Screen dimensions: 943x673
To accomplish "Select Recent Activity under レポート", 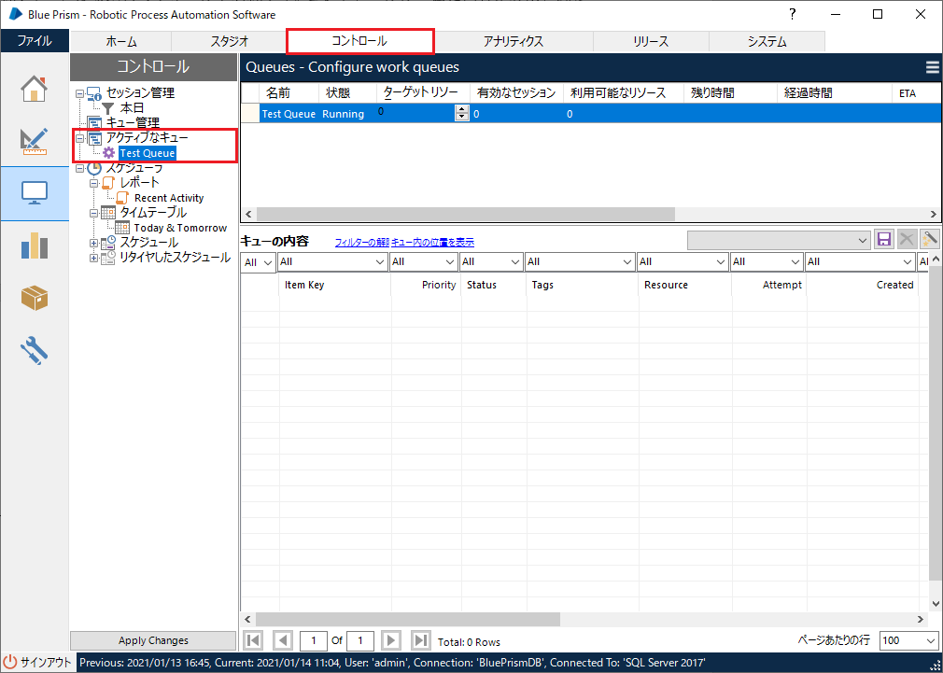I will pos(169,198).
